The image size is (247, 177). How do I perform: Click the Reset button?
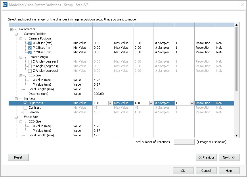pos(18,157)
